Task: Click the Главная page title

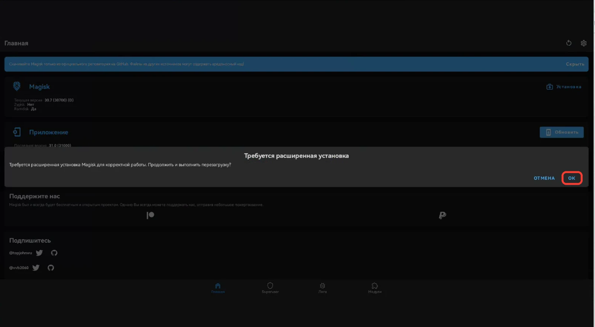Action: 16,43
